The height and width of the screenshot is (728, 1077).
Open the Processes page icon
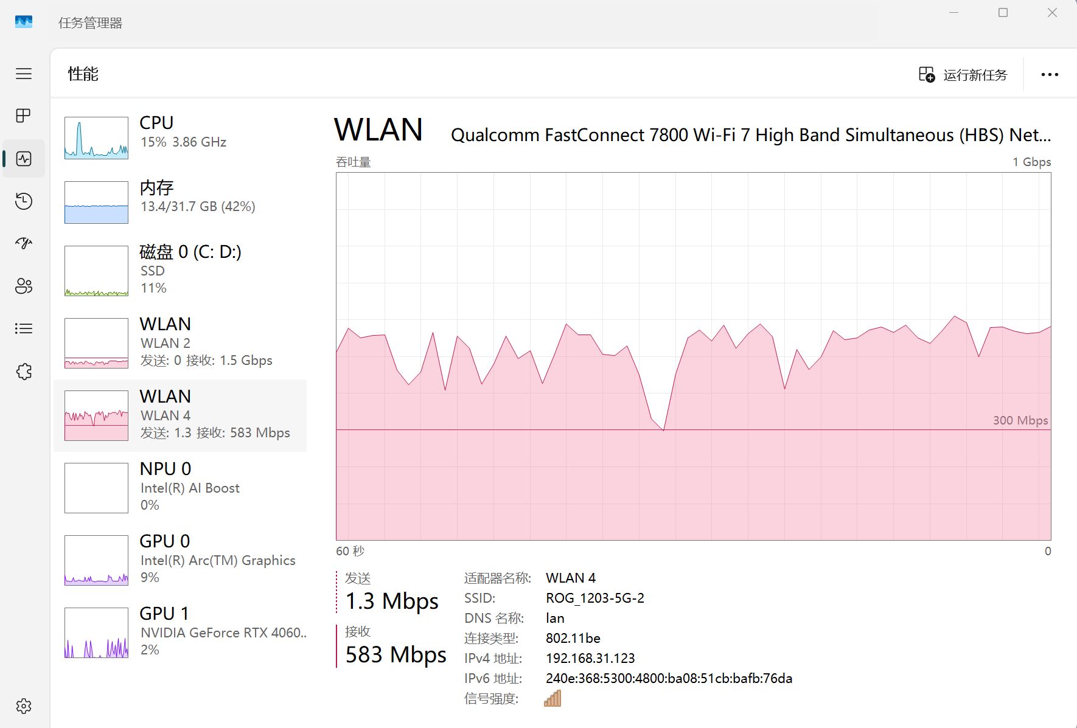click(x=24, y=116)
